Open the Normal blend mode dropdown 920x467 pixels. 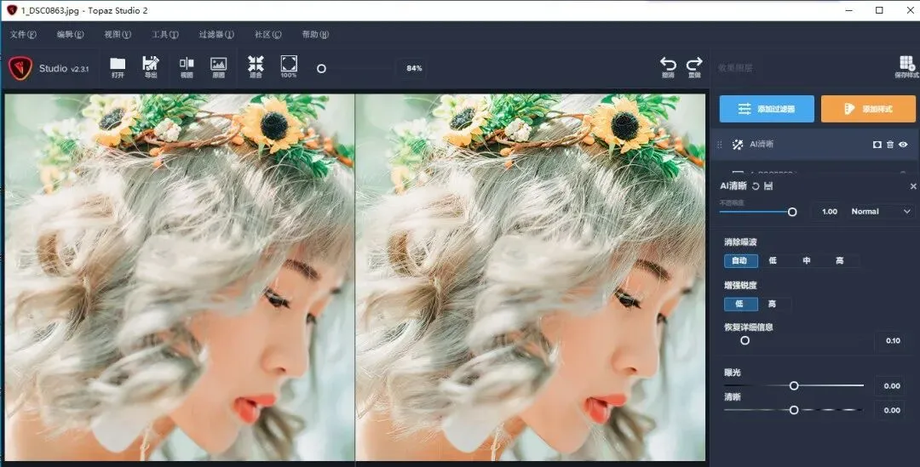[880, 212]
